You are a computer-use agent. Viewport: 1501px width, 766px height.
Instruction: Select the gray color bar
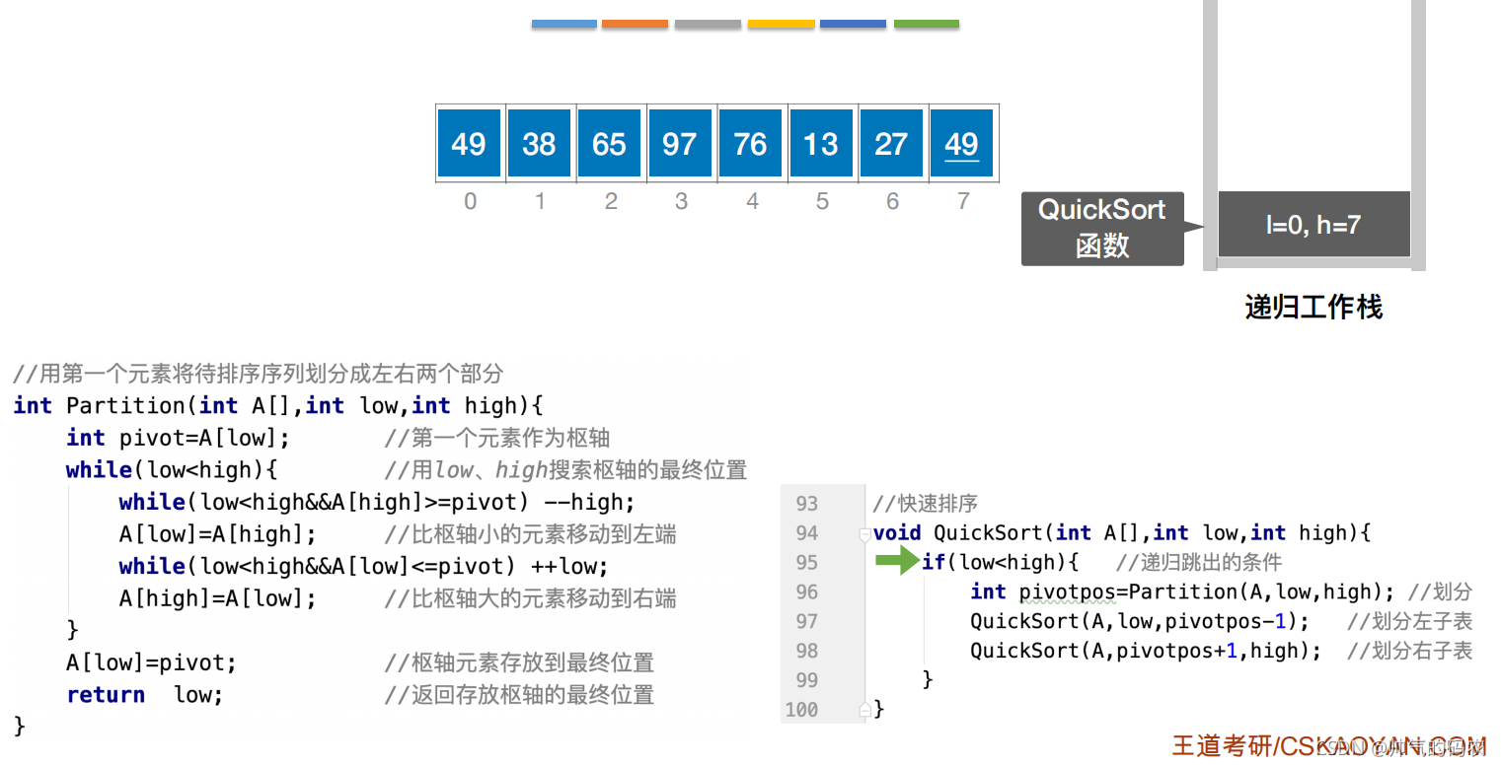pyautogui.click(x=708, y=24)
